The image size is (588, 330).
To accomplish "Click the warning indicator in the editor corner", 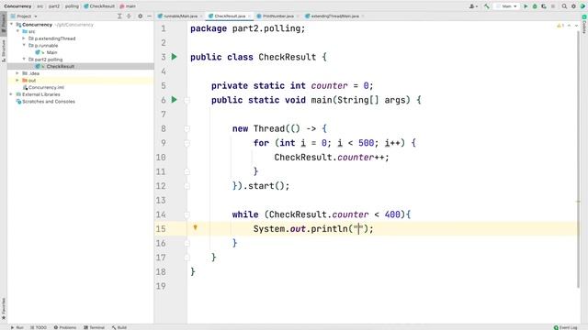I will click(560, 26).
